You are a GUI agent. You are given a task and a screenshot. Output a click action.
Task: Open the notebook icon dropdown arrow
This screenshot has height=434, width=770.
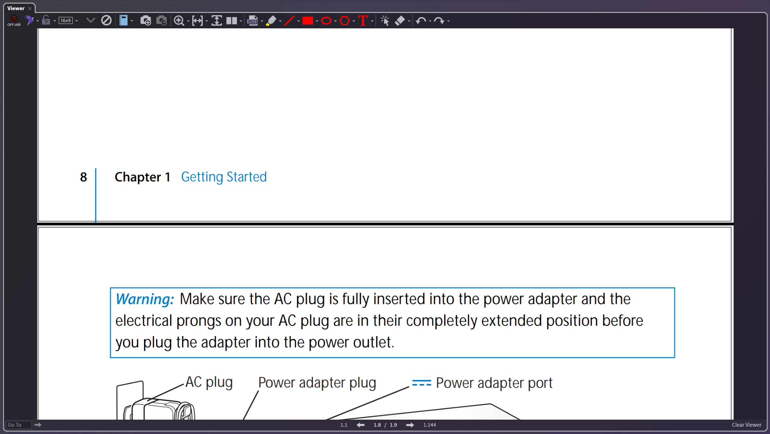tap(132, 21)
